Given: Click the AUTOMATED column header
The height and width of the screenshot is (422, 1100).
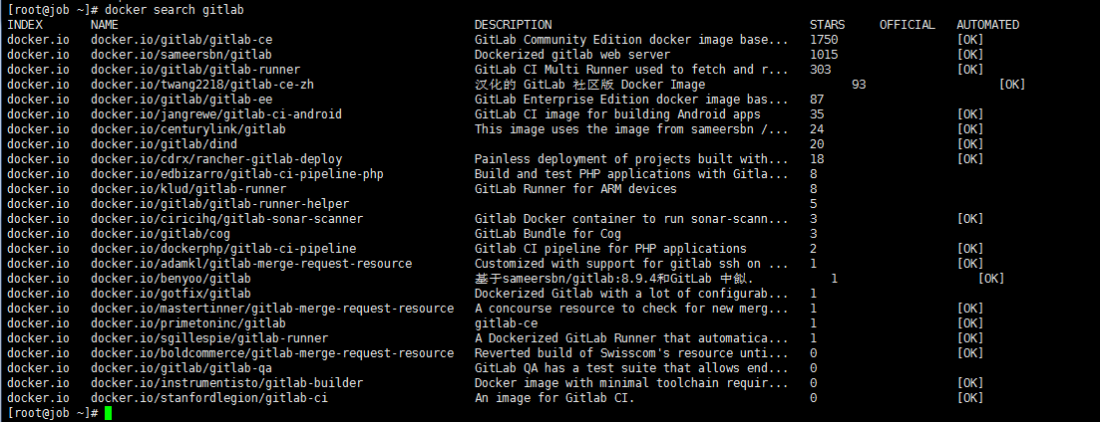Looking at the screenshot, I should point(987,25).
